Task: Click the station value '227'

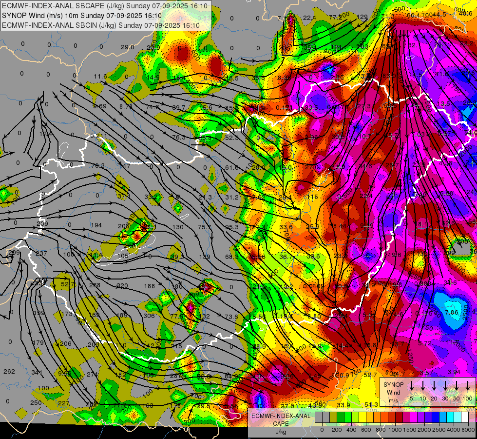Action: [63, 403]
